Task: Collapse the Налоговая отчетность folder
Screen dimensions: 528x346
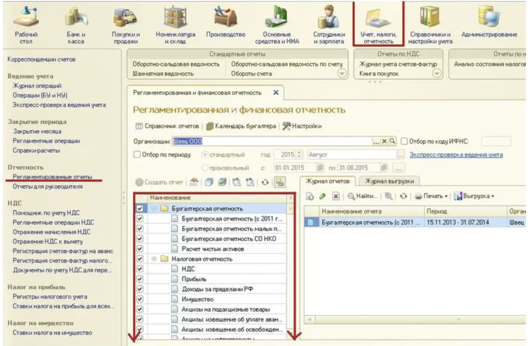Action: click(154, 259)
